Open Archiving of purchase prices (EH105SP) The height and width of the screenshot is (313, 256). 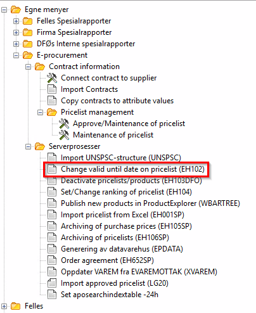point(126,226)
